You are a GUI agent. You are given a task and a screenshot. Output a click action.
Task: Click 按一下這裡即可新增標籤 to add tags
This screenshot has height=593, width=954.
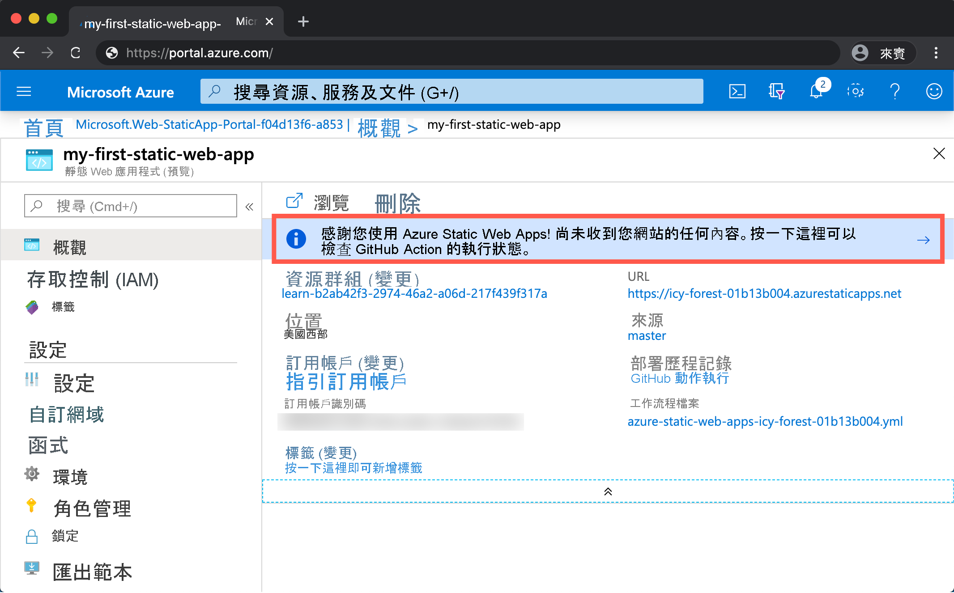pos(353,468)
